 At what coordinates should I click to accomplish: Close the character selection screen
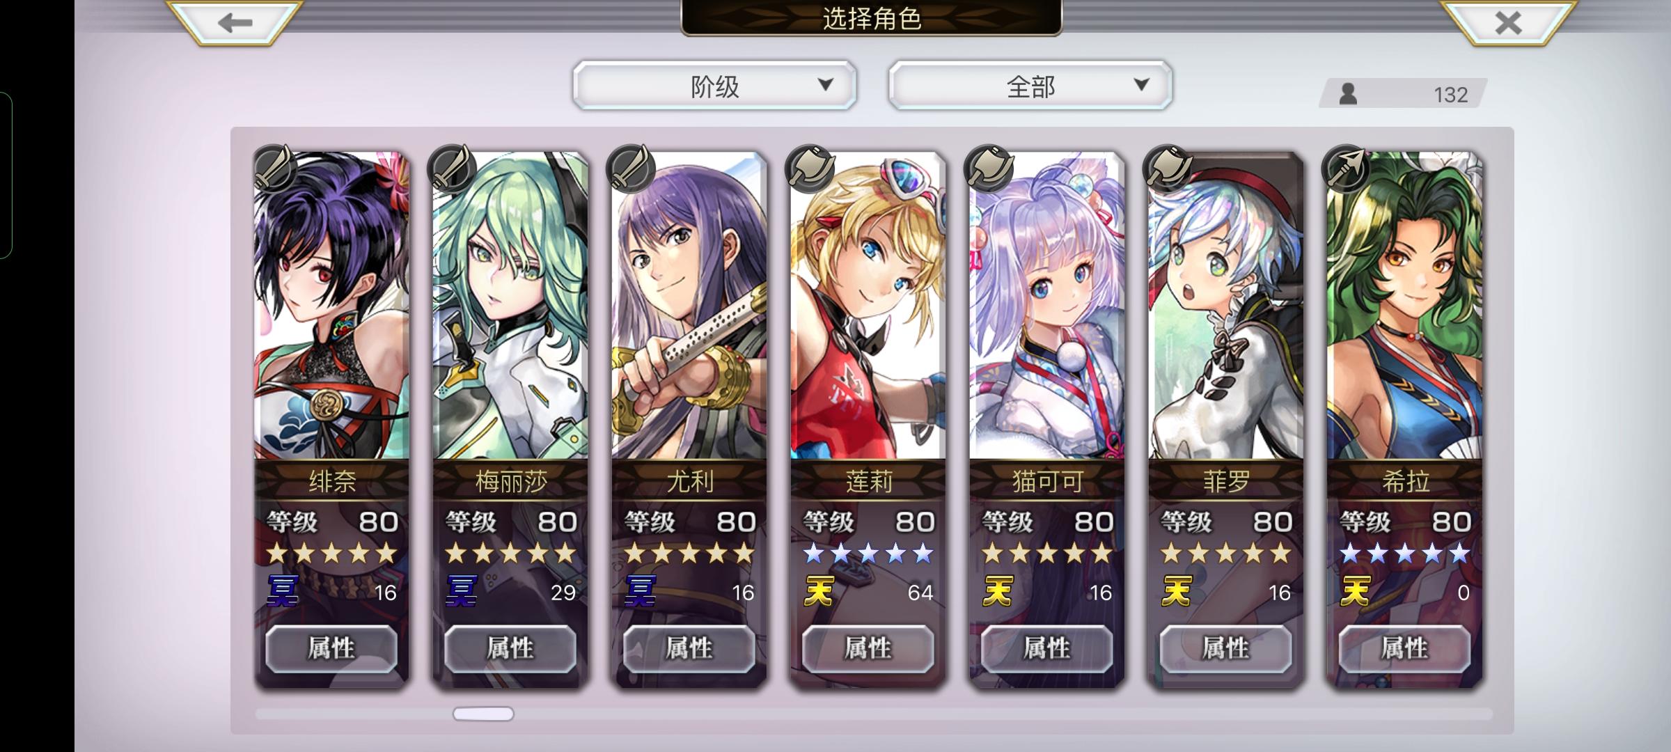[x=1507, y=22]
